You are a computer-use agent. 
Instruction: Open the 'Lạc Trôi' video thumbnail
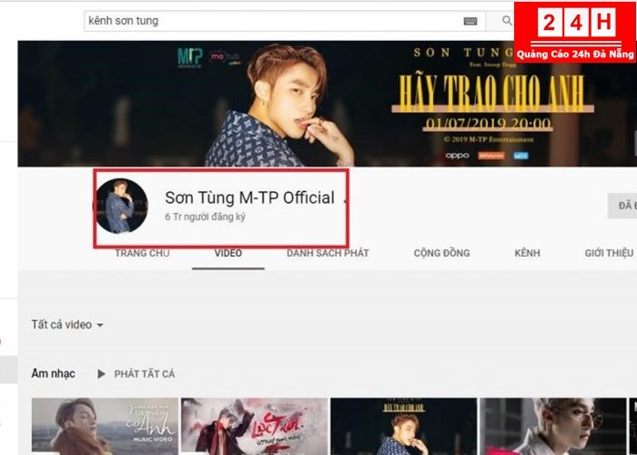(254, 426)
